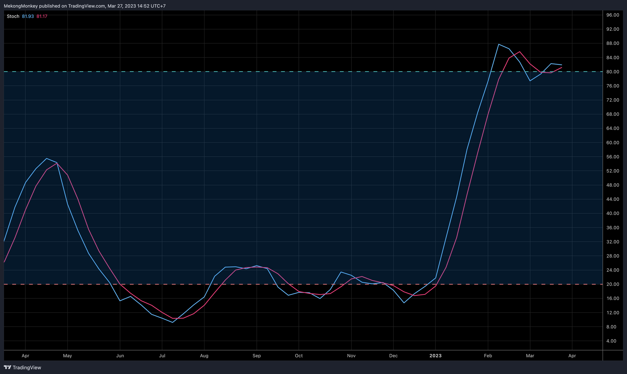Click the 40.00 price axis label

[613, 213]
